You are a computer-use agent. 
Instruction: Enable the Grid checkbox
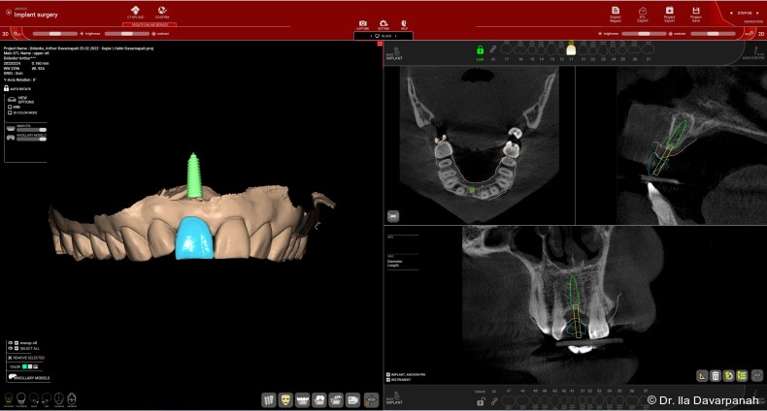[x=10, y=106]
